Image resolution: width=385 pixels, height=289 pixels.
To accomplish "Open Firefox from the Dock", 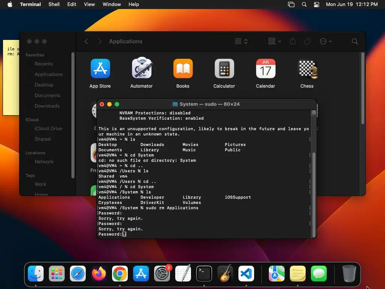I will tap(99, 274).
